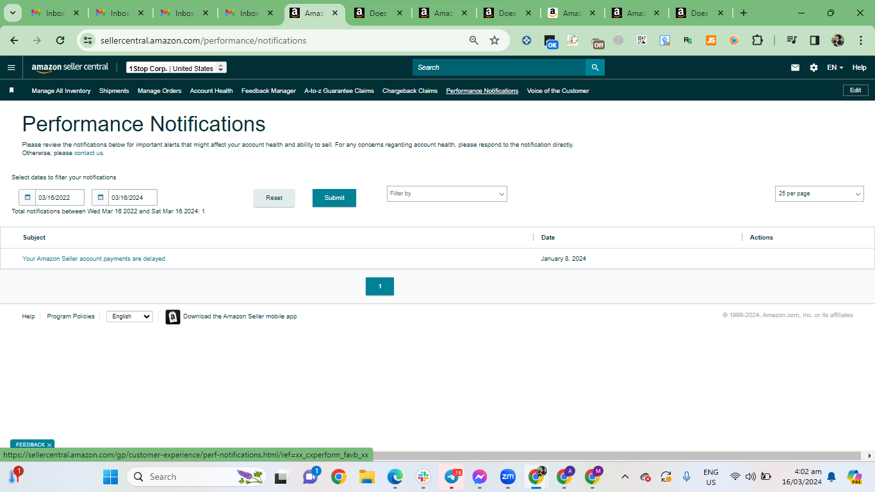Open Feedback Manager in the nav bar

tap(268, 91)
